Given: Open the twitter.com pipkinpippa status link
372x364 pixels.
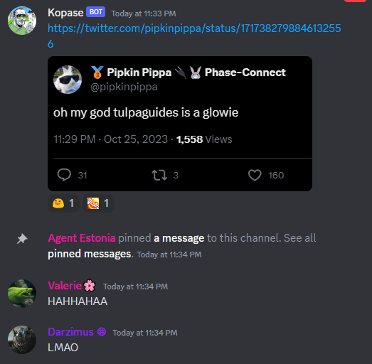Looking at the screenshot, I should (x=194, y=36).
